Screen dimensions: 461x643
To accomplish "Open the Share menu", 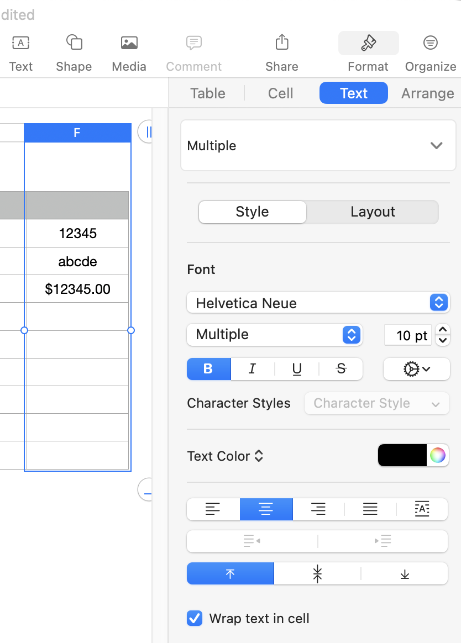I will point(281,50).
